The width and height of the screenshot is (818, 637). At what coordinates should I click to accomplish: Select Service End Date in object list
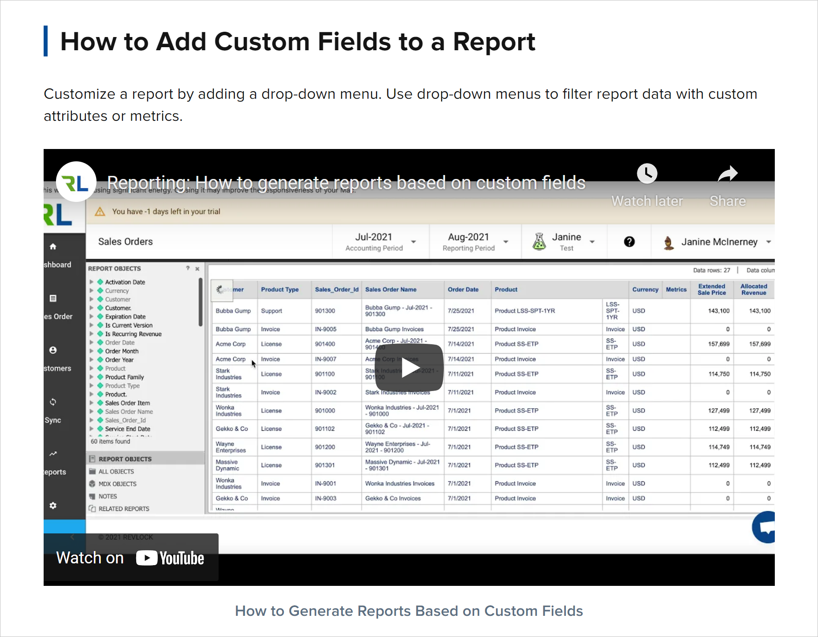point(127,429)
